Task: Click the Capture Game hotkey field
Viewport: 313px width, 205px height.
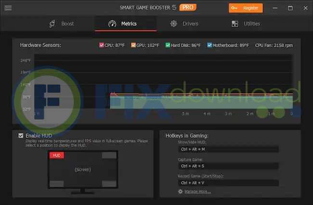Action: tap(228, 166)
